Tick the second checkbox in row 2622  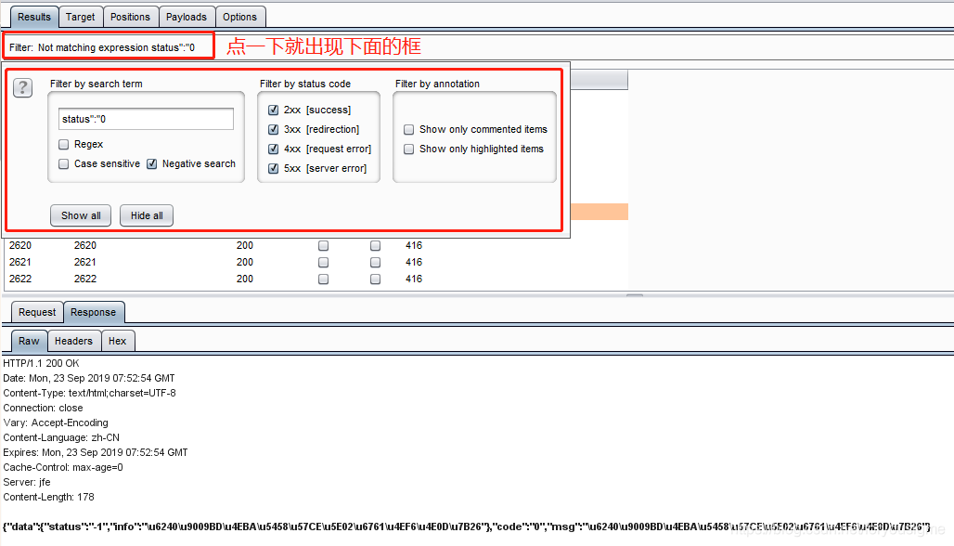coord(376,279)
